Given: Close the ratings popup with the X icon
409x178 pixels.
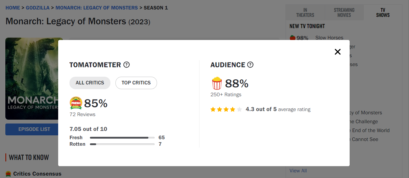Looking at the screenshot, I should (x=337, y=52).
